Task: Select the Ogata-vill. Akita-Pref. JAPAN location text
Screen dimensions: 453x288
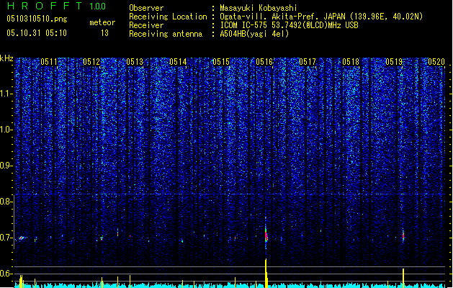Action: click(x=321, y=17)
